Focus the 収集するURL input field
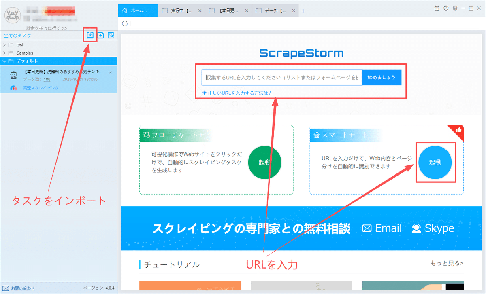 coord(282,77)
